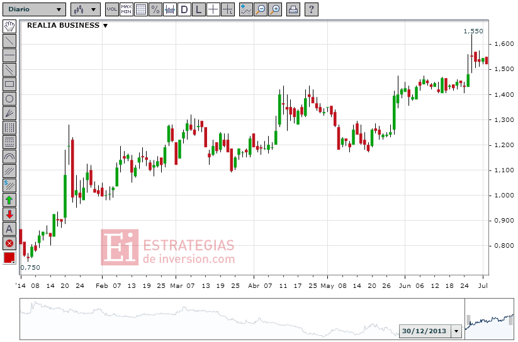Click the left range handle in overview
Image resolution: width=518 pixels, height=342 pixels.
[468, 319]
